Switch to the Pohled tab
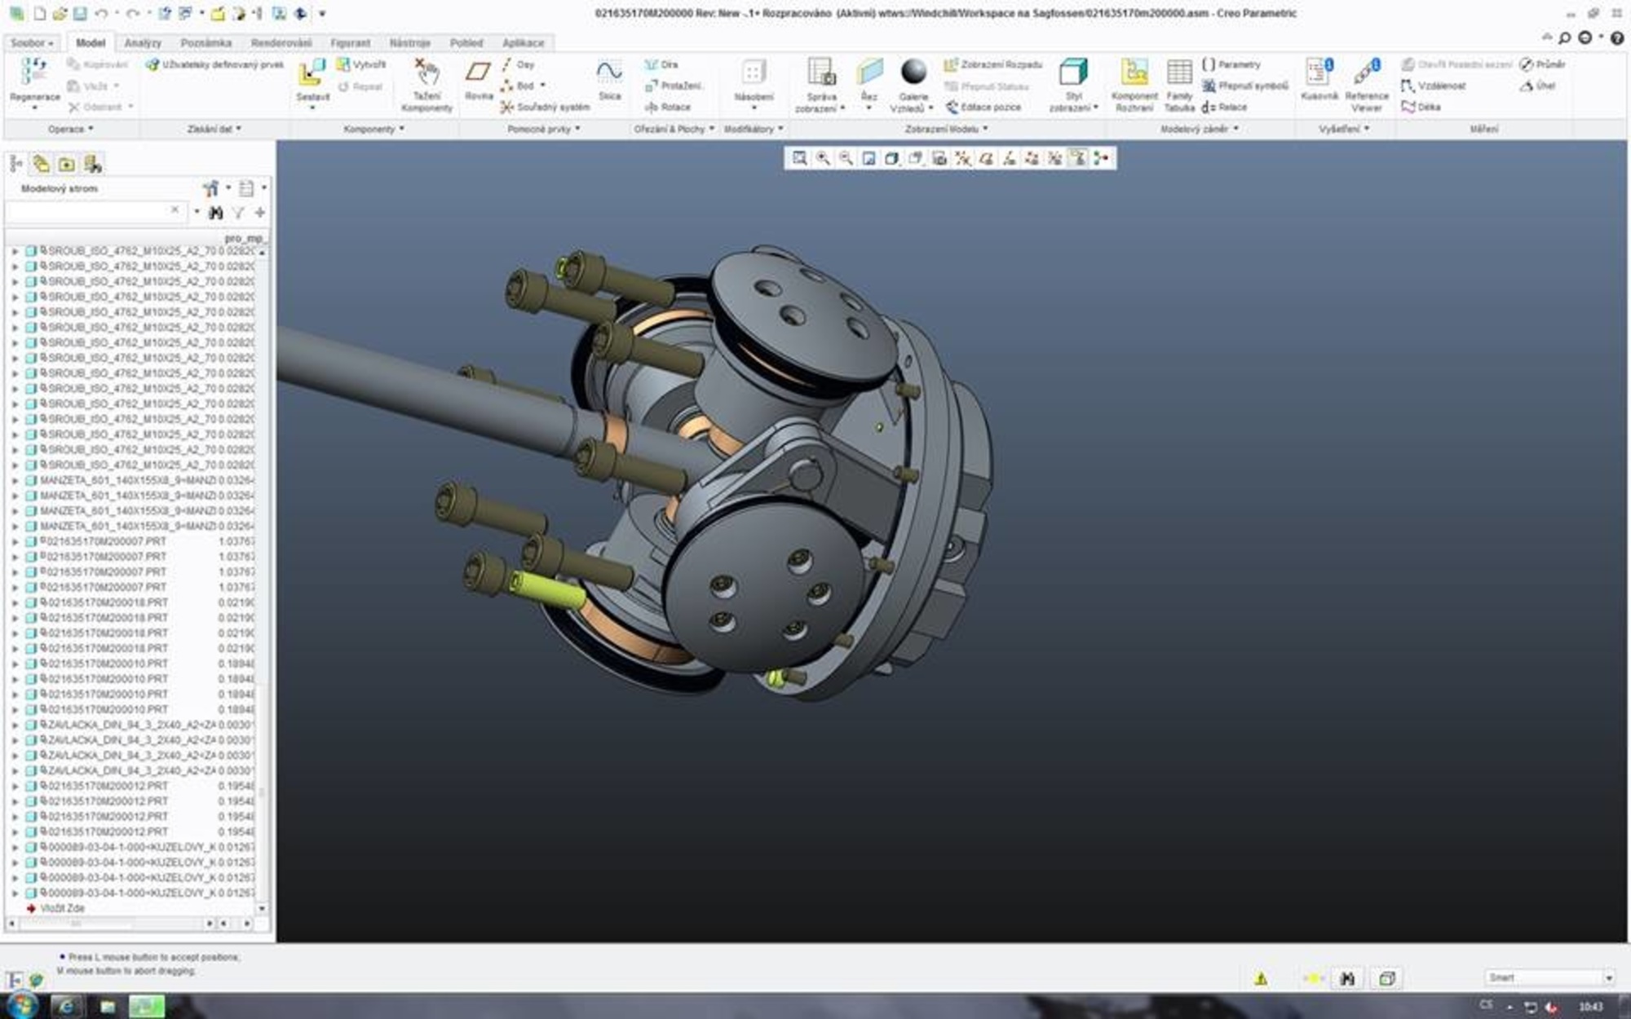The image size is (1631, 1019). [x=466, y=42]
